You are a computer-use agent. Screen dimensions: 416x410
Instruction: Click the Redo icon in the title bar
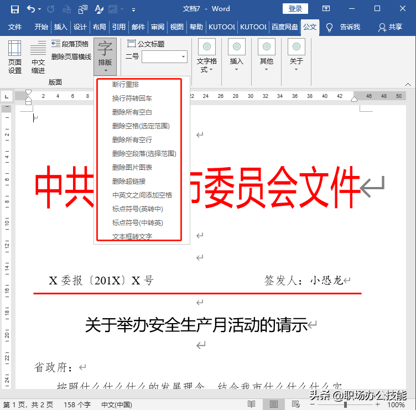click(x=51, y=9)
